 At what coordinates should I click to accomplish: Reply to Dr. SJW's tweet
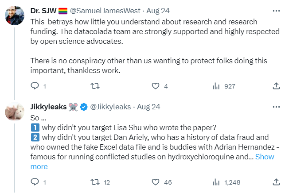click(x=35, y=86)
